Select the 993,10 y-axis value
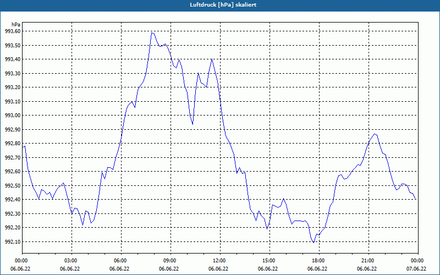 coord(13,101)
